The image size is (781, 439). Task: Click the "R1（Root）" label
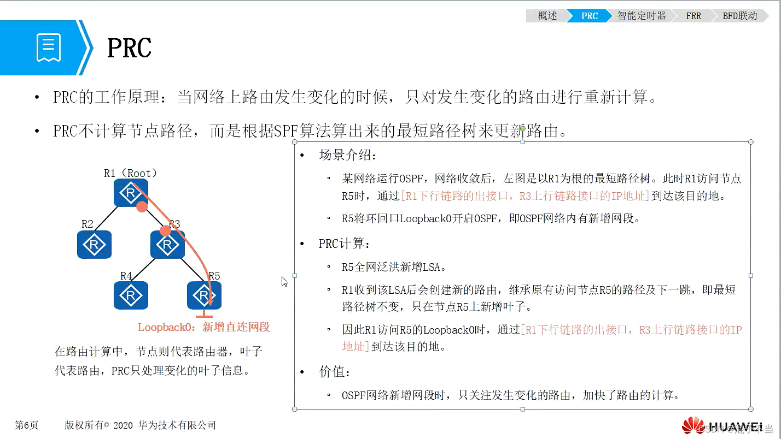(x=131, y=173)
